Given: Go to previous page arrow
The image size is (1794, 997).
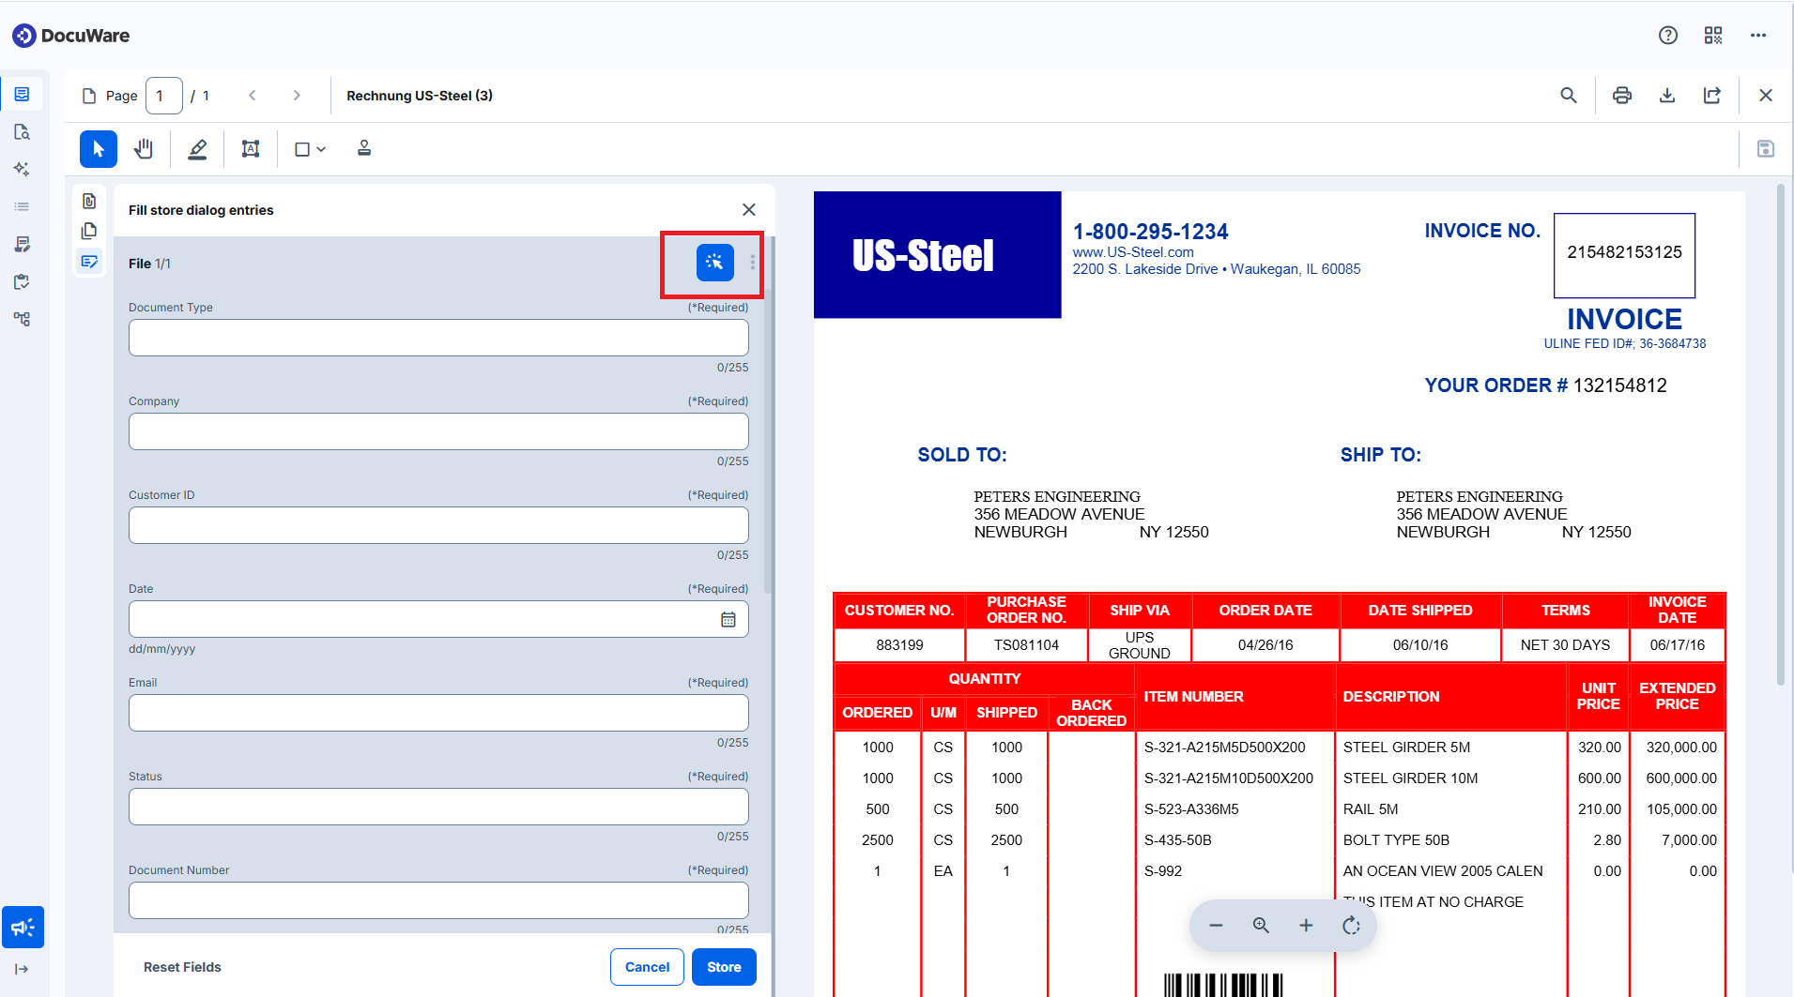Looking at the screenshot, I should click(x=252, y=96).
